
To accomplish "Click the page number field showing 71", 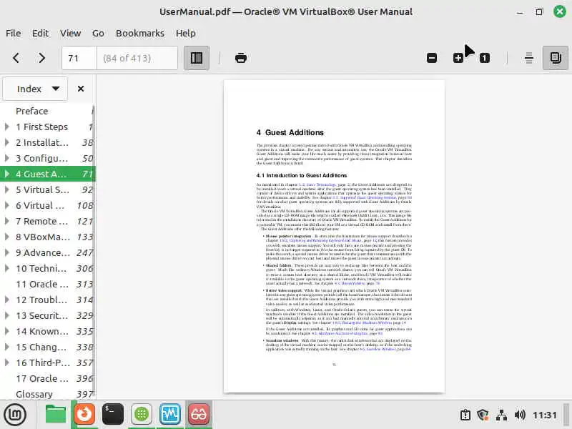I will tap(79, 58).
